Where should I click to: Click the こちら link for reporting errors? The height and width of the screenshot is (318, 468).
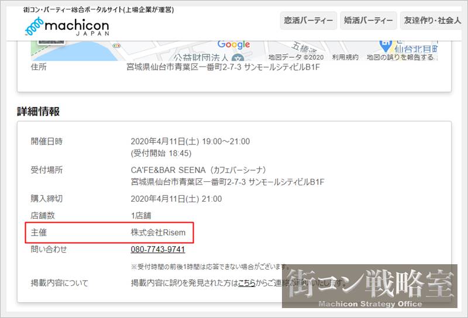pos(246,283)
